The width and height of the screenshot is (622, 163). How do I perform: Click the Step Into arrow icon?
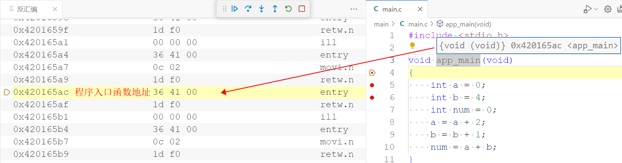[x=262, y=9]
